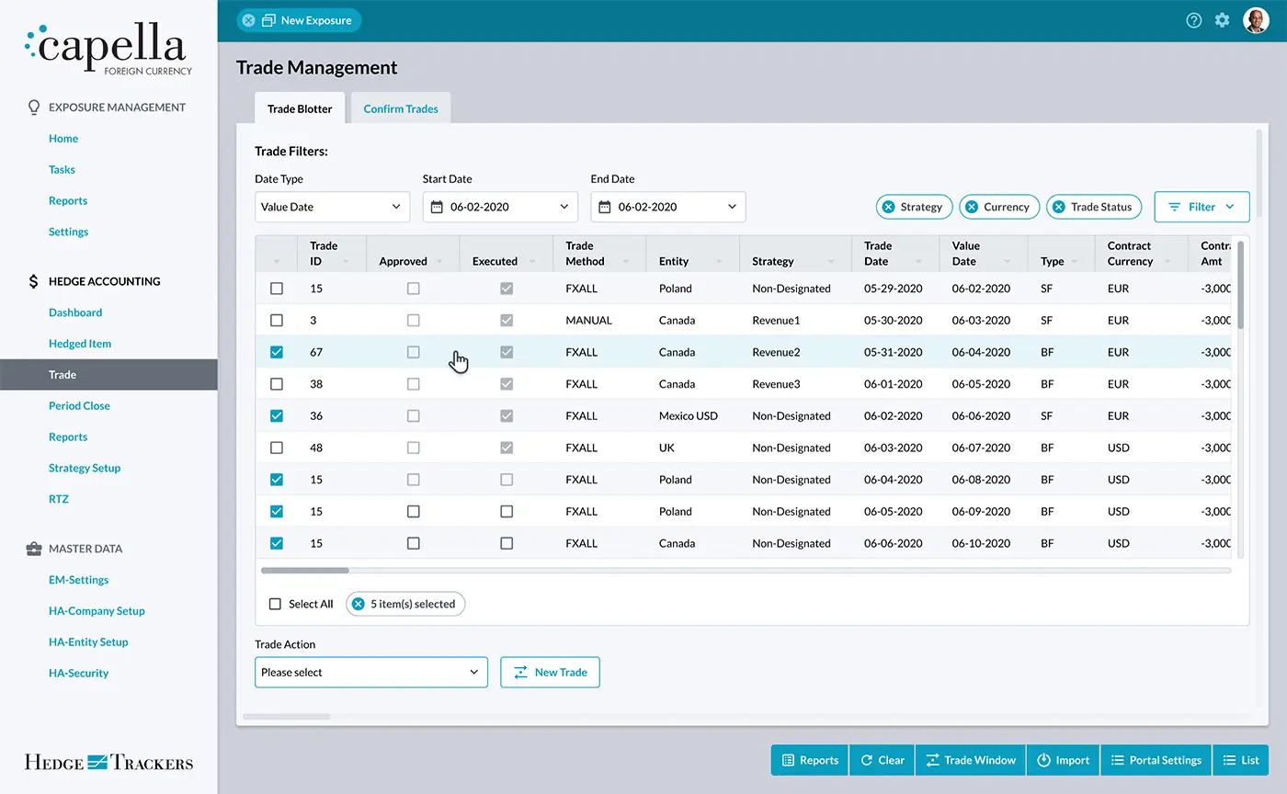Open the End Date dropdown
Image resolution: width=1287 pixels, height=794 pixels.
click(x=668, y=207)
